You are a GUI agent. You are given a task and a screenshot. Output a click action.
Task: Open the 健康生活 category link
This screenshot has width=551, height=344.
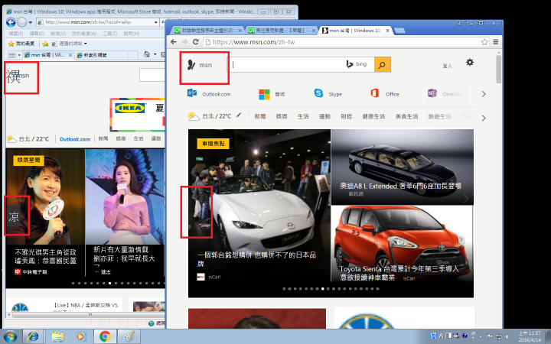pos(373,116)
